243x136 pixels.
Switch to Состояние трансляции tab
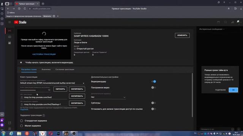click(65, 70)
